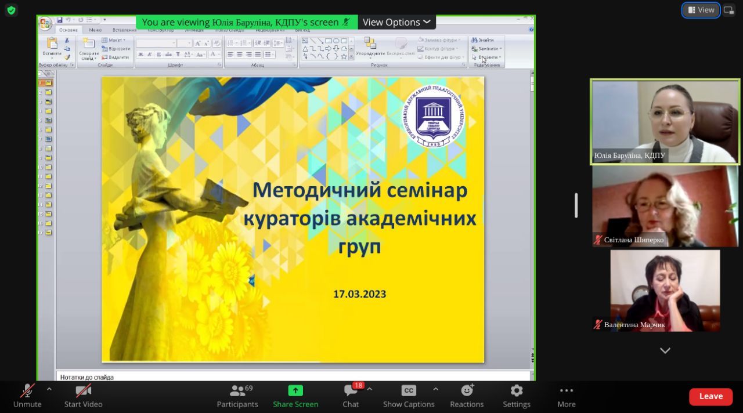
Task: Open the Chat panel
Action: click(x=351, y=396)
